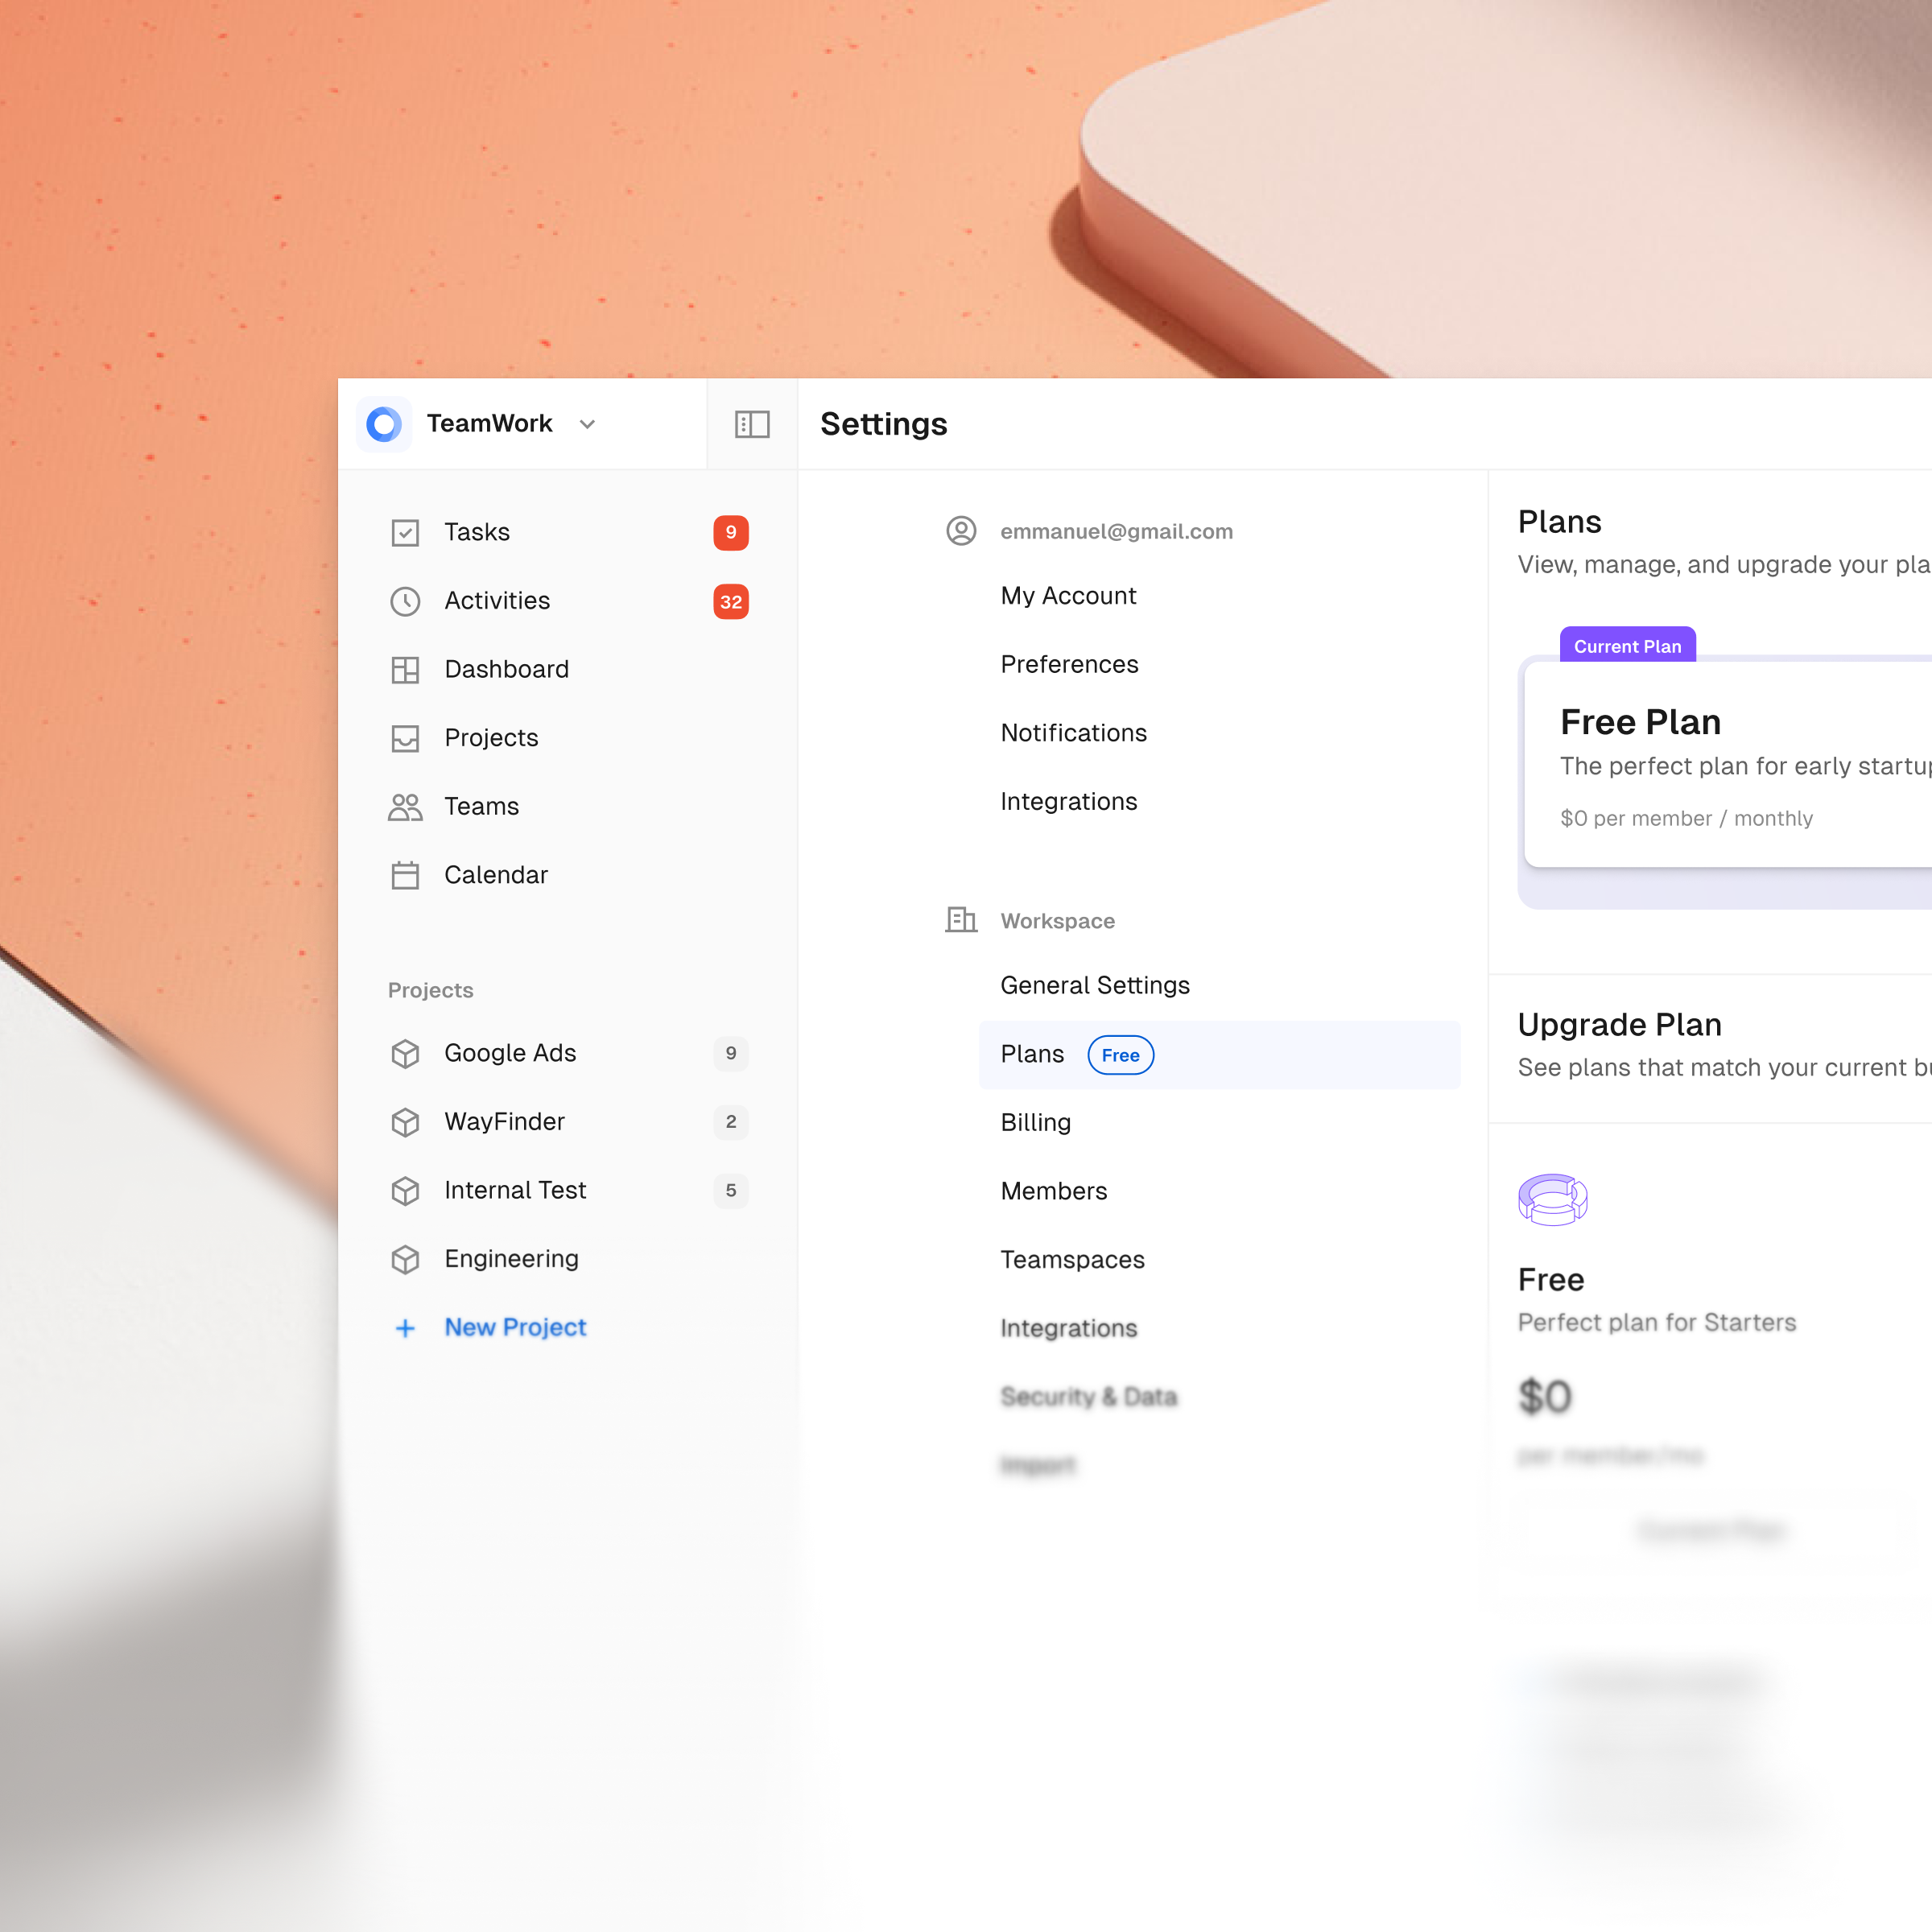The height and width of the screenshot is (1932, 1932).
Task: Click the Internal Test cube icon
Action: pos(405,1190)
